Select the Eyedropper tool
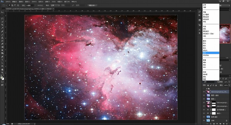Screen dimensions: 231x125 click(2, 28)
